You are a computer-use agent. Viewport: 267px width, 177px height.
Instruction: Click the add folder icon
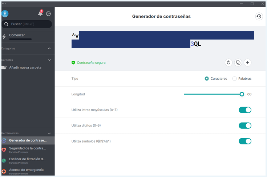(4, 67)
